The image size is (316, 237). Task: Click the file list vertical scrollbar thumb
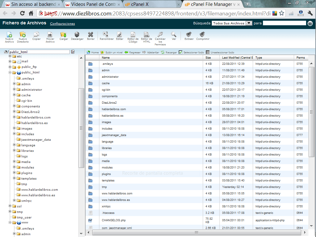pos(311,112)
